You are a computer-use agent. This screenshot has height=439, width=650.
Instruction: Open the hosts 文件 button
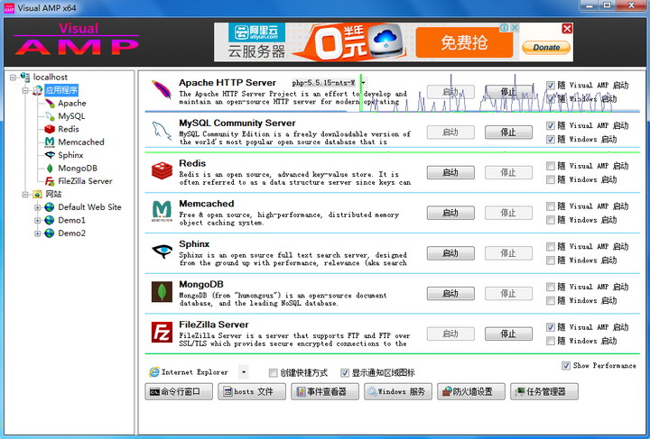pos(252,391)
